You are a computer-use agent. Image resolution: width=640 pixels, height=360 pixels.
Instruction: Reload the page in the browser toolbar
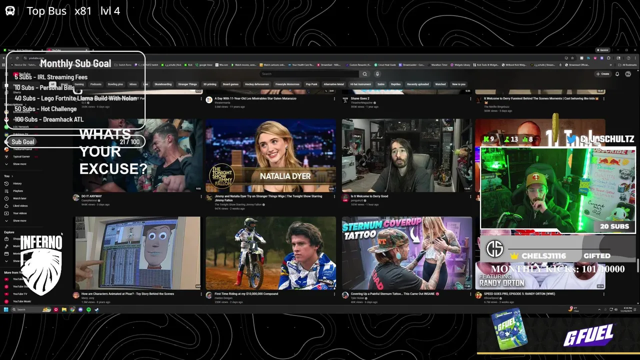click(17, 58)
